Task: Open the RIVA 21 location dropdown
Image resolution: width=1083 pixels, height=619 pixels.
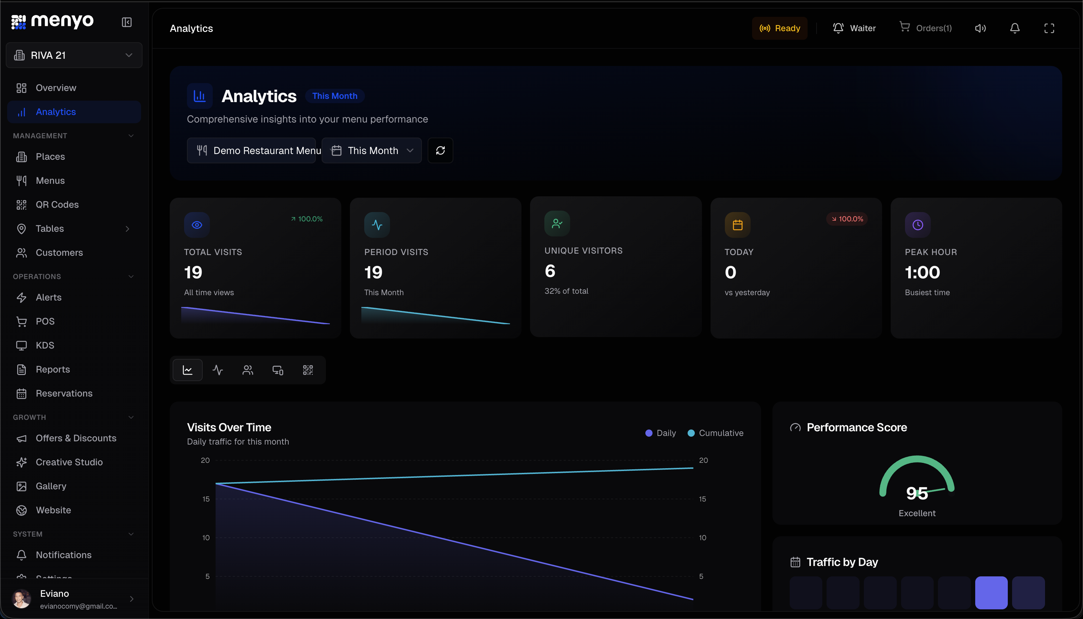Action: tap(73, 55)
